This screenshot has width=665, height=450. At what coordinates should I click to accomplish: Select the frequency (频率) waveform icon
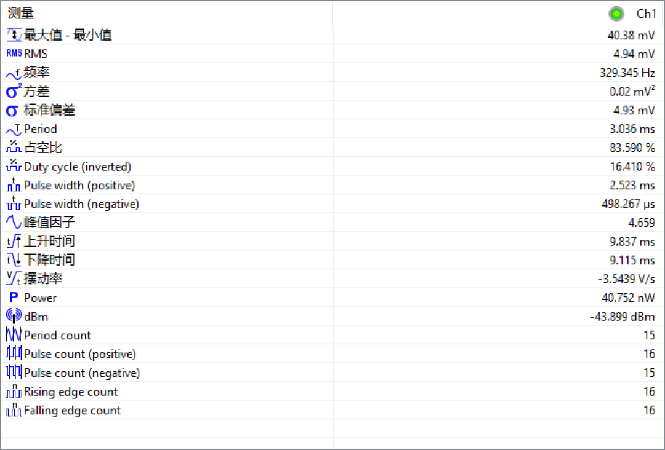click(14, 73)
